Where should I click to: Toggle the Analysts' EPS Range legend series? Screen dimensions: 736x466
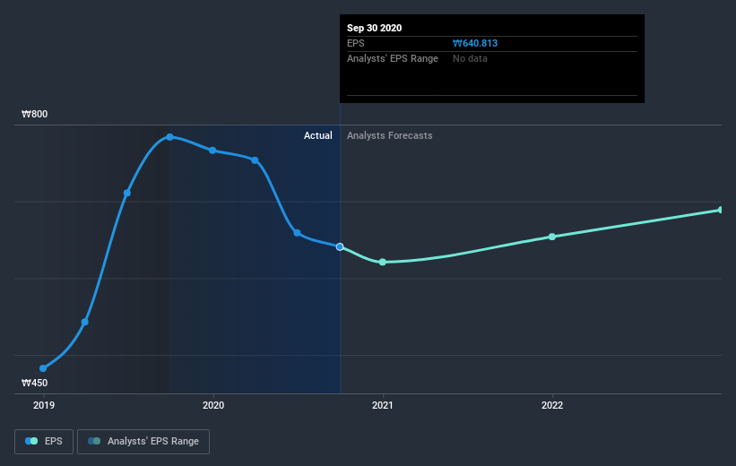coord(143,441)
